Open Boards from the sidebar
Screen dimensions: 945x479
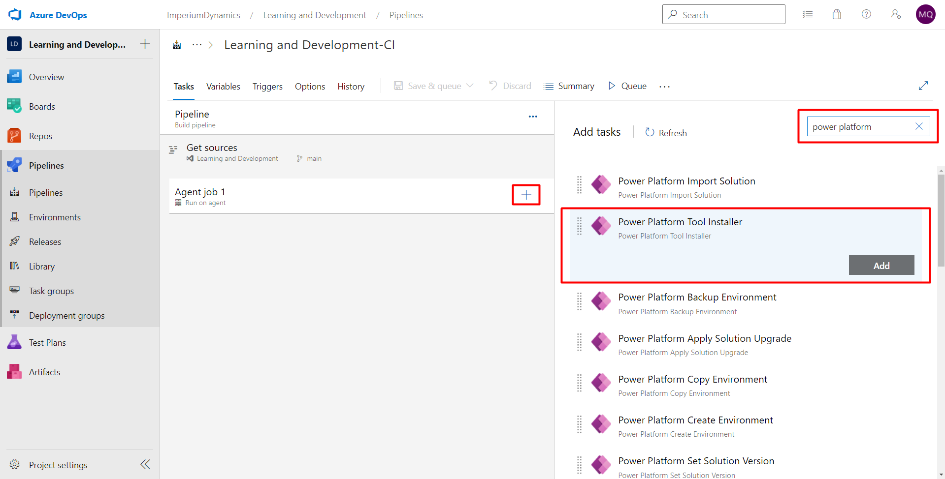pyautogui.click(x=42, y=106)
